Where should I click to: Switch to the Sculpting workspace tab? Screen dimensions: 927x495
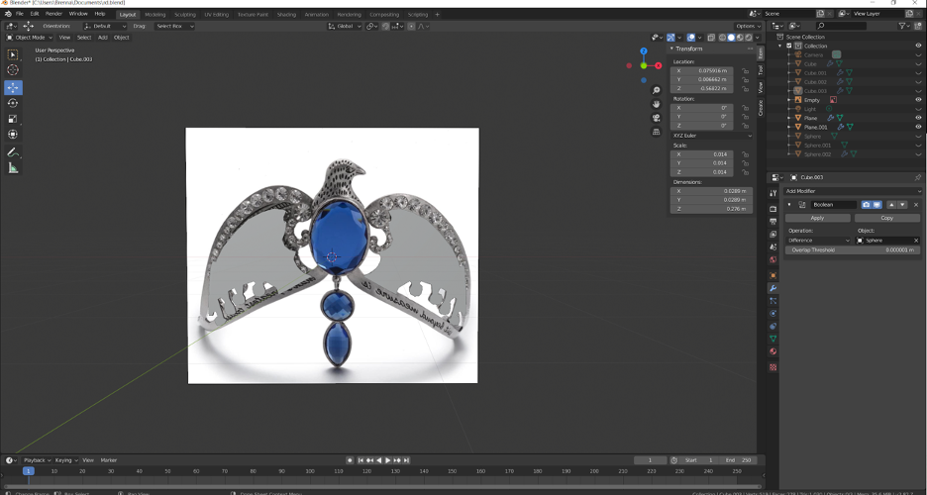185,14
